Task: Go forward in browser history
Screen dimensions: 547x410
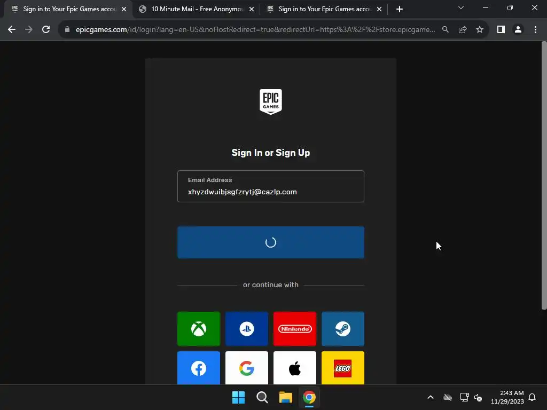Action: point(29,30)
